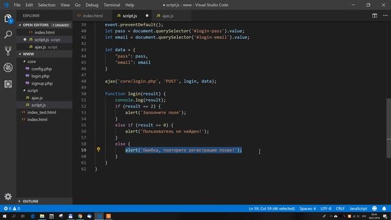Open the File menu

pos(17,5)
